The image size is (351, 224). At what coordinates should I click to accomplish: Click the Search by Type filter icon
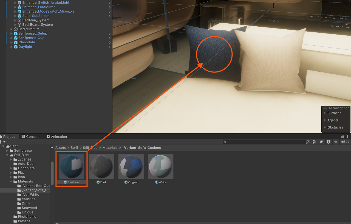(x=314, y=142)
